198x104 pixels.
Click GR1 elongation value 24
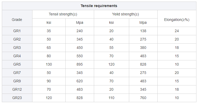coord(177,31)
